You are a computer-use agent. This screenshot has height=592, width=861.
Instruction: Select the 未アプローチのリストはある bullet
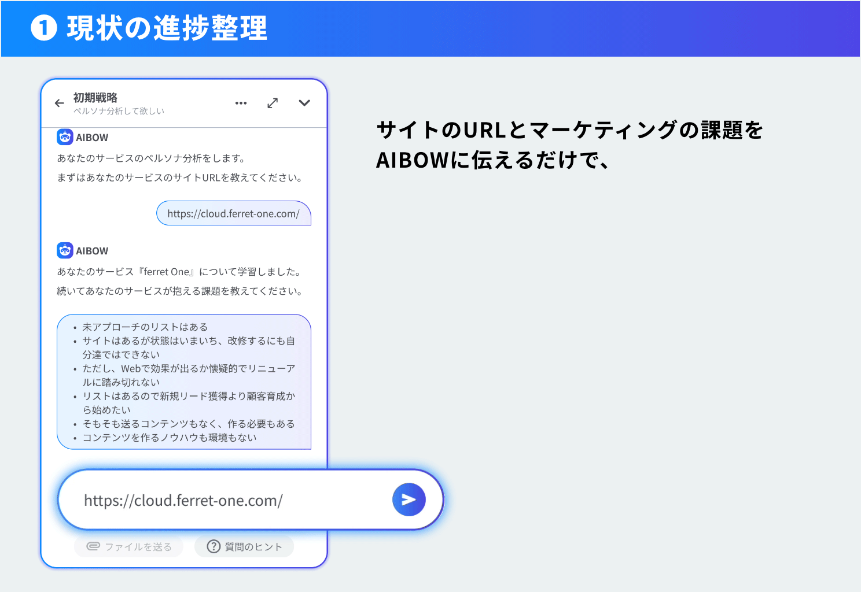click(x=145, y=327)
